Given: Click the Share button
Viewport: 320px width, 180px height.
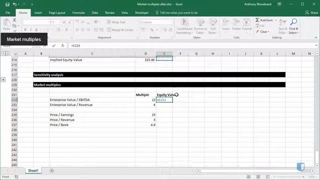Looking at the screenshot, I should click(x=311, y=12).
